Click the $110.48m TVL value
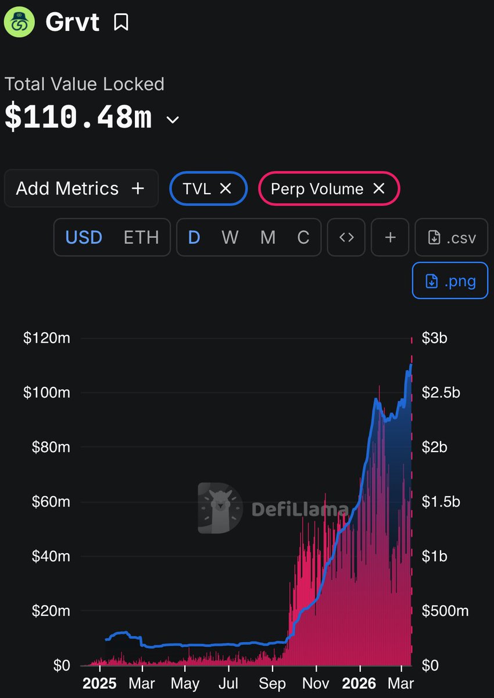 pos(78,117)
